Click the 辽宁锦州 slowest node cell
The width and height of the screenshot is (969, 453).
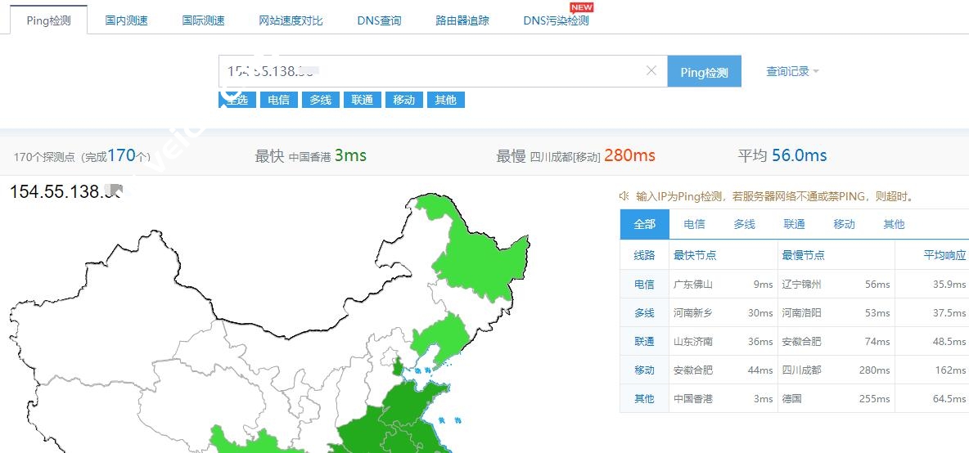[801, 285]
